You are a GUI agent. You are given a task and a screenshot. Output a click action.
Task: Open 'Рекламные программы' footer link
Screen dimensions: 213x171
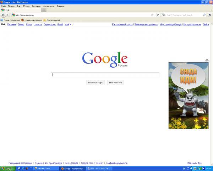click(x=20, y=163)
